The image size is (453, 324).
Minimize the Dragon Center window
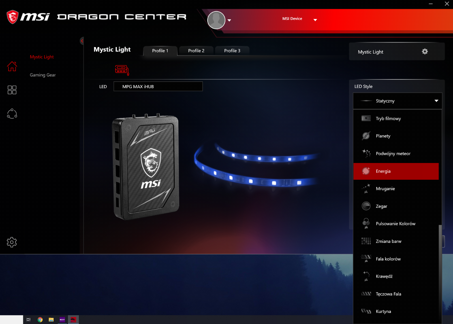coord(431,4)
